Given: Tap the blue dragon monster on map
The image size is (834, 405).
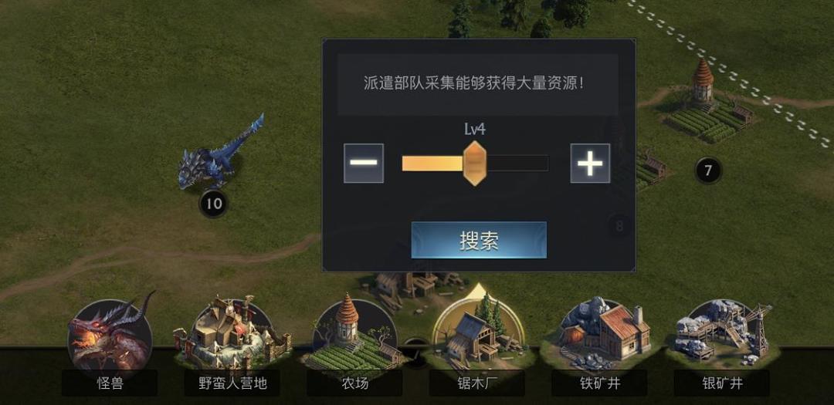Looking at the screenshot, I should pyautogui.click(x=219, y=153).
